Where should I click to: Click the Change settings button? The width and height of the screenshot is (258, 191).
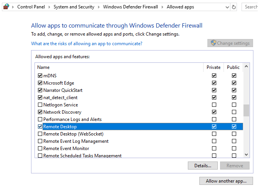pyautogui.click(x=230, y=43)
